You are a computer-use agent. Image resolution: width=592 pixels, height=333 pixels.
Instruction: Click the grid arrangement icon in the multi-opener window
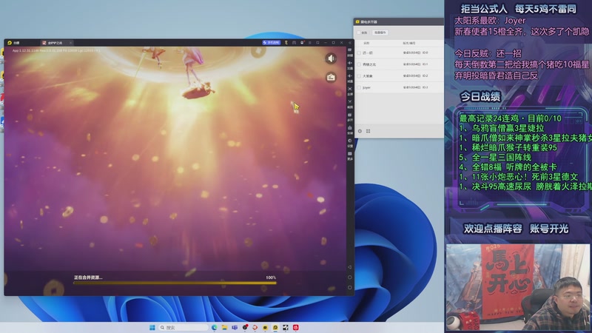(368, 131)
